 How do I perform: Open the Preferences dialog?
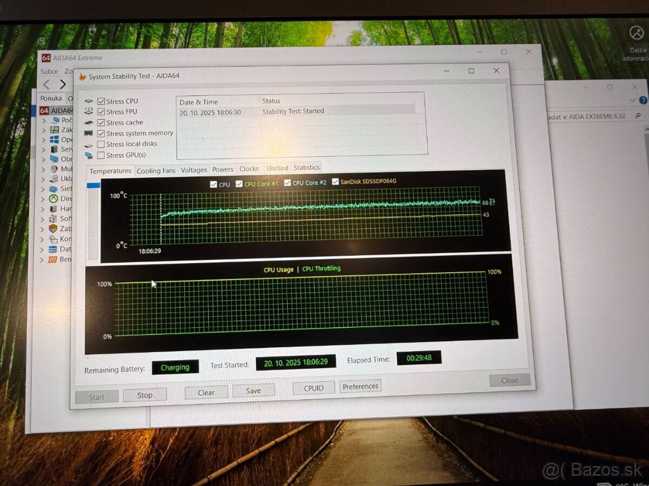point(360,386)
